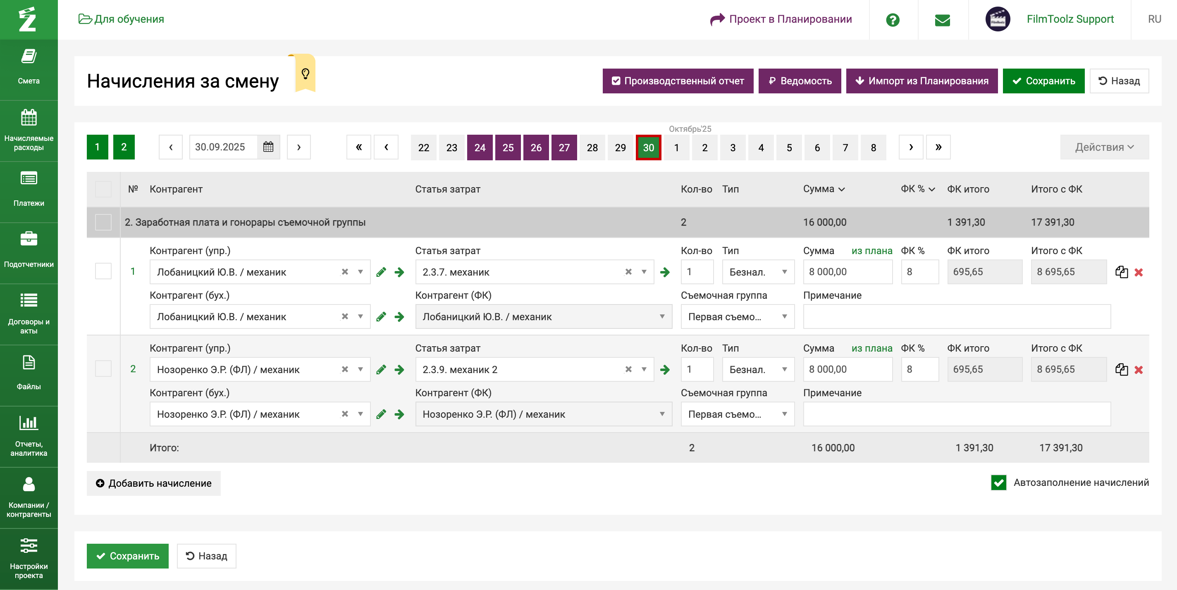Open Отчеты, аналитика in sidebar
Viewport: 1177px width, 590px height.
click(29, 435)
